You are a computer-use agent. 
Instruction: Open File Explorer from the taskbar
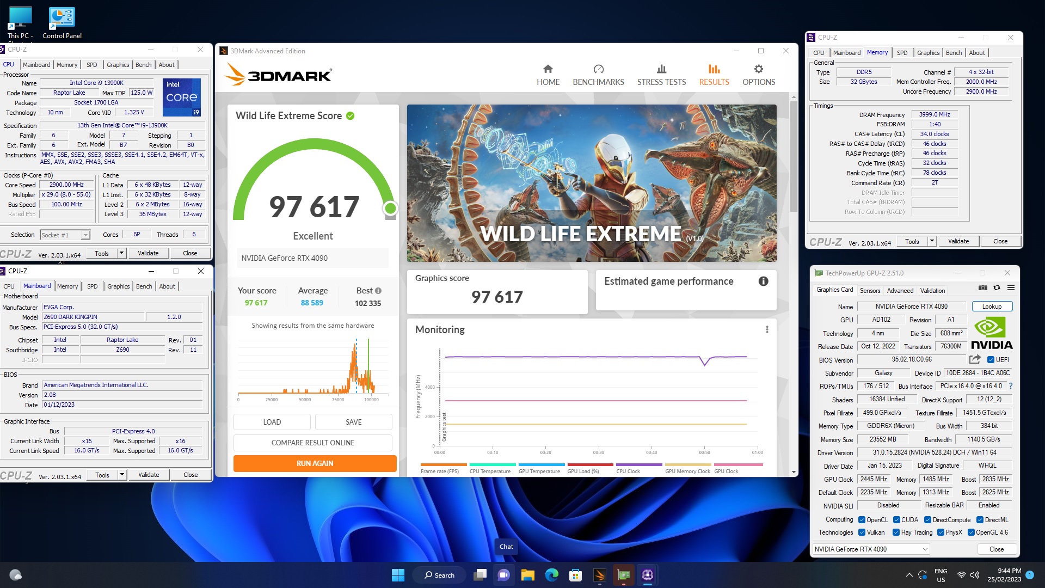(527, 575)
